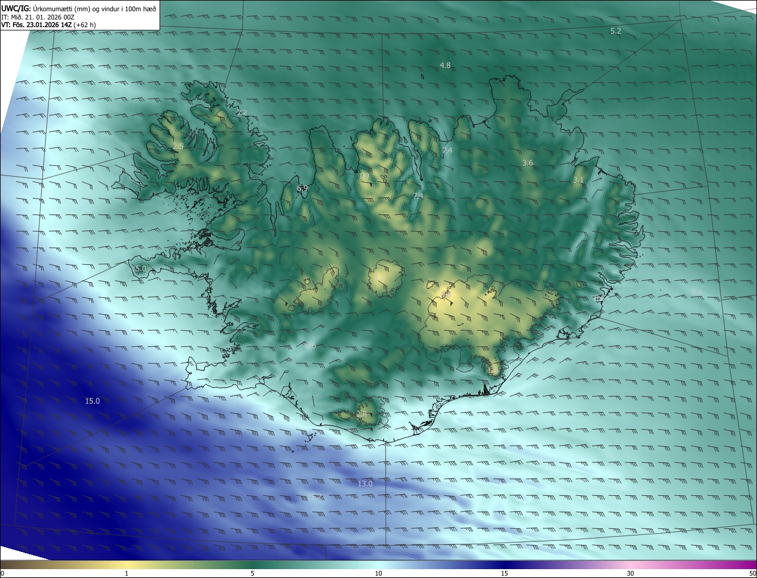Click the 5 tick on the colour scale
The height and width of the screenshot is (578, 757).
[x=253, y=573]
